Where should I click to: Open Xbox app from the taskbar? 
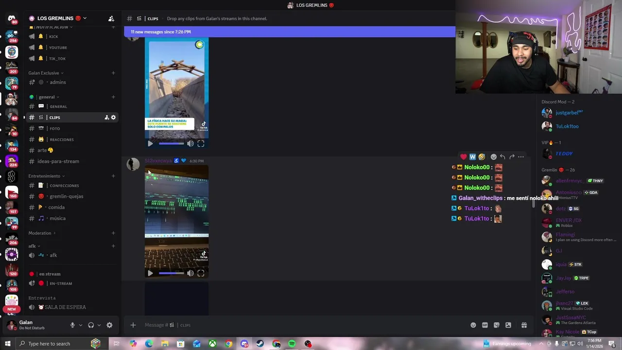(x=212, y=344)
